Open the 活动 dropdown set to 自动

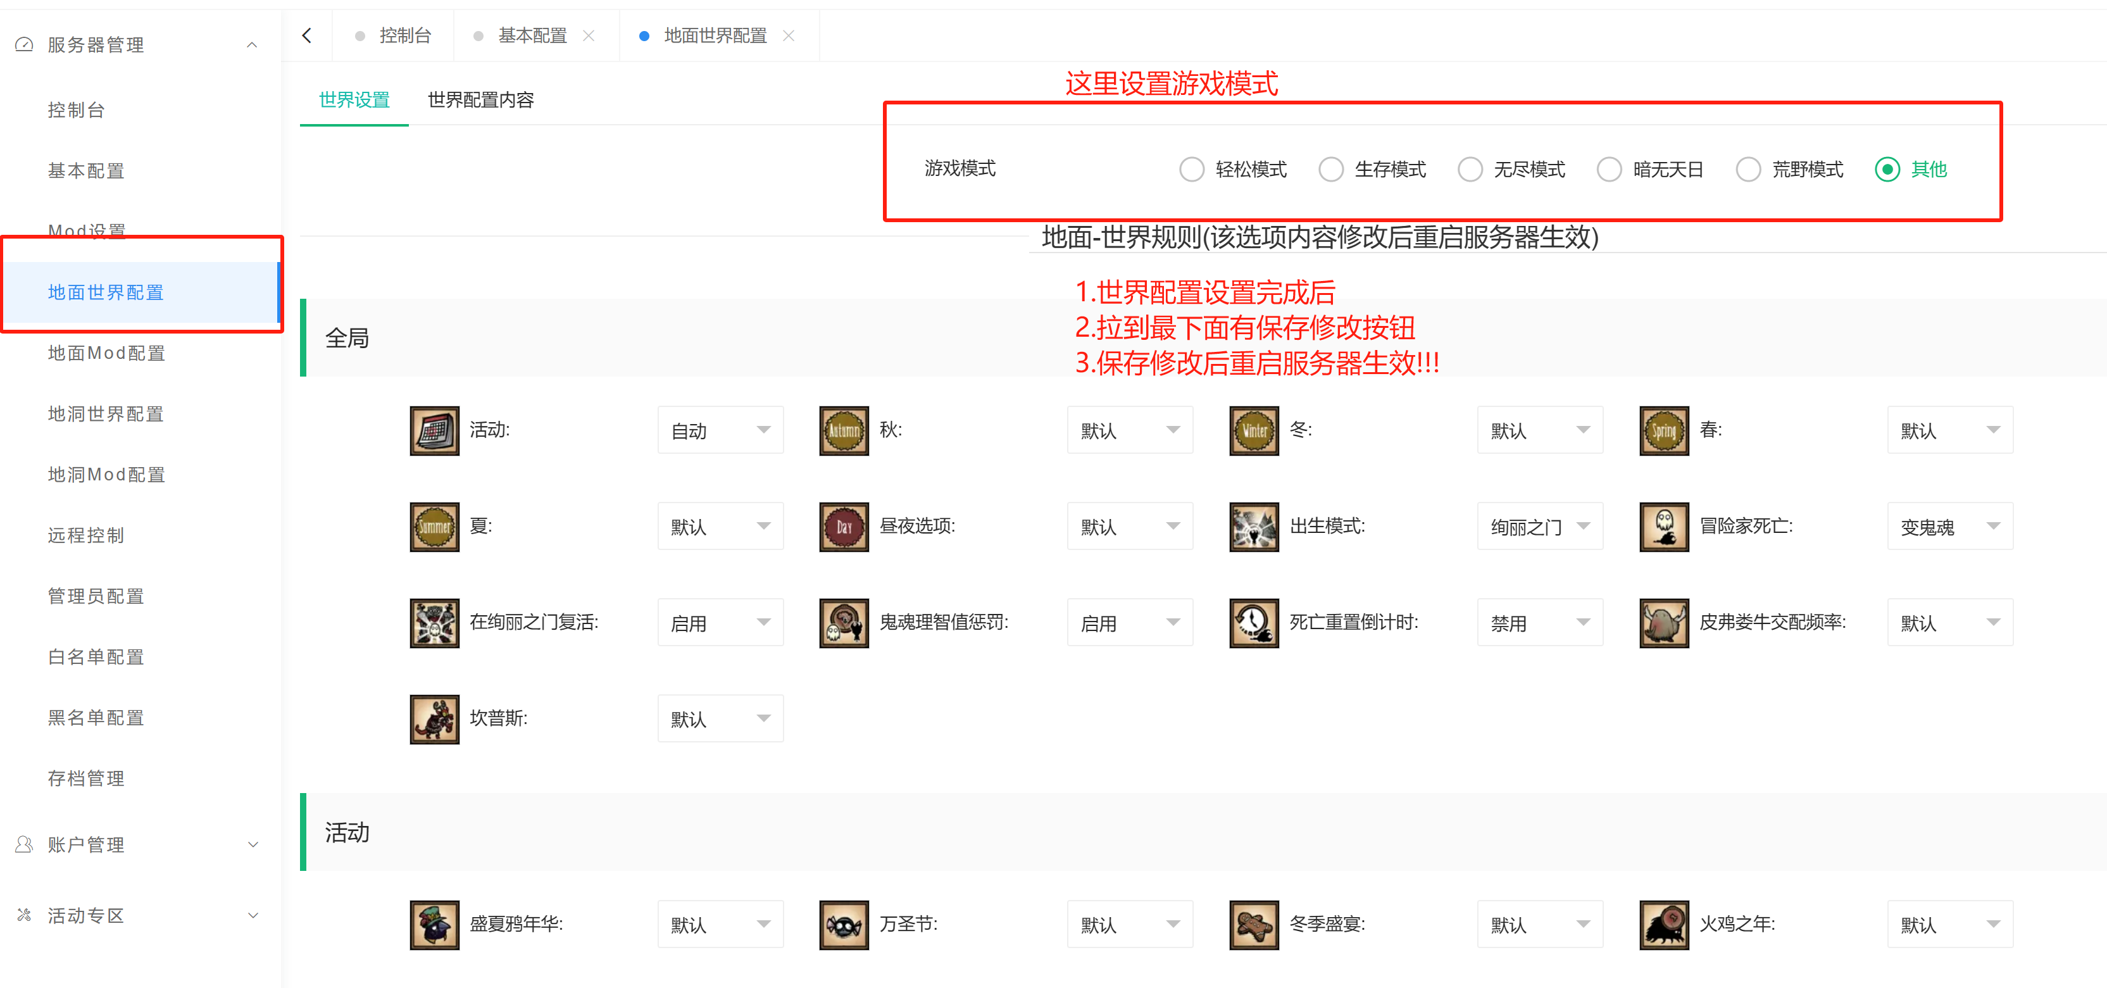click(x=721, y=430)
